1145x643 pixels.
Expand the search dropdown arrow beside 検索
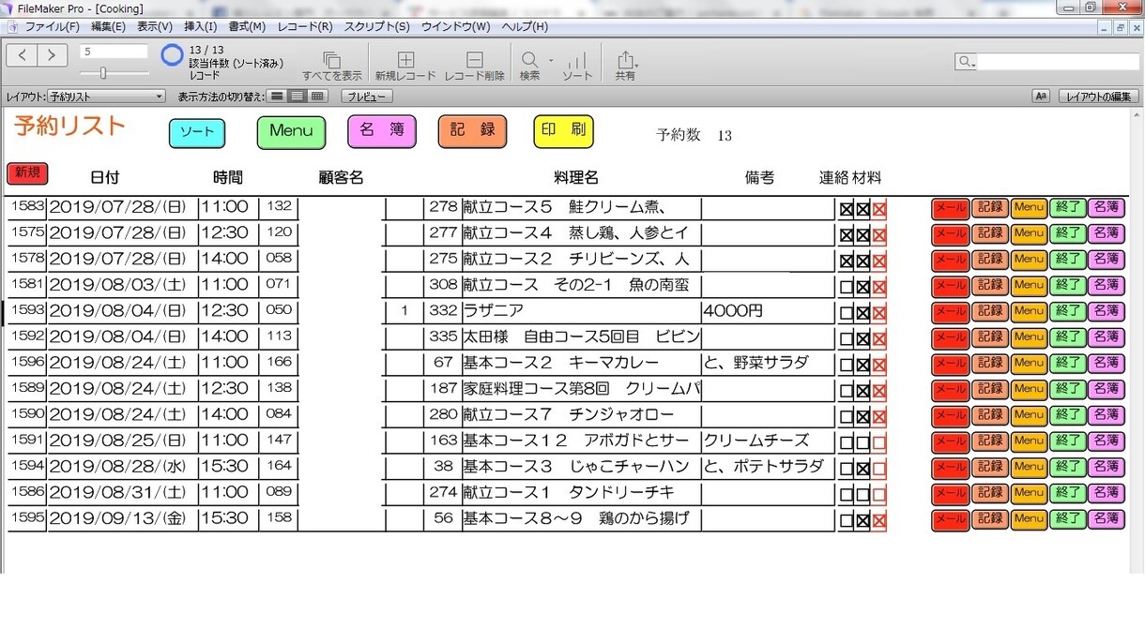click(x=551, y=61)
